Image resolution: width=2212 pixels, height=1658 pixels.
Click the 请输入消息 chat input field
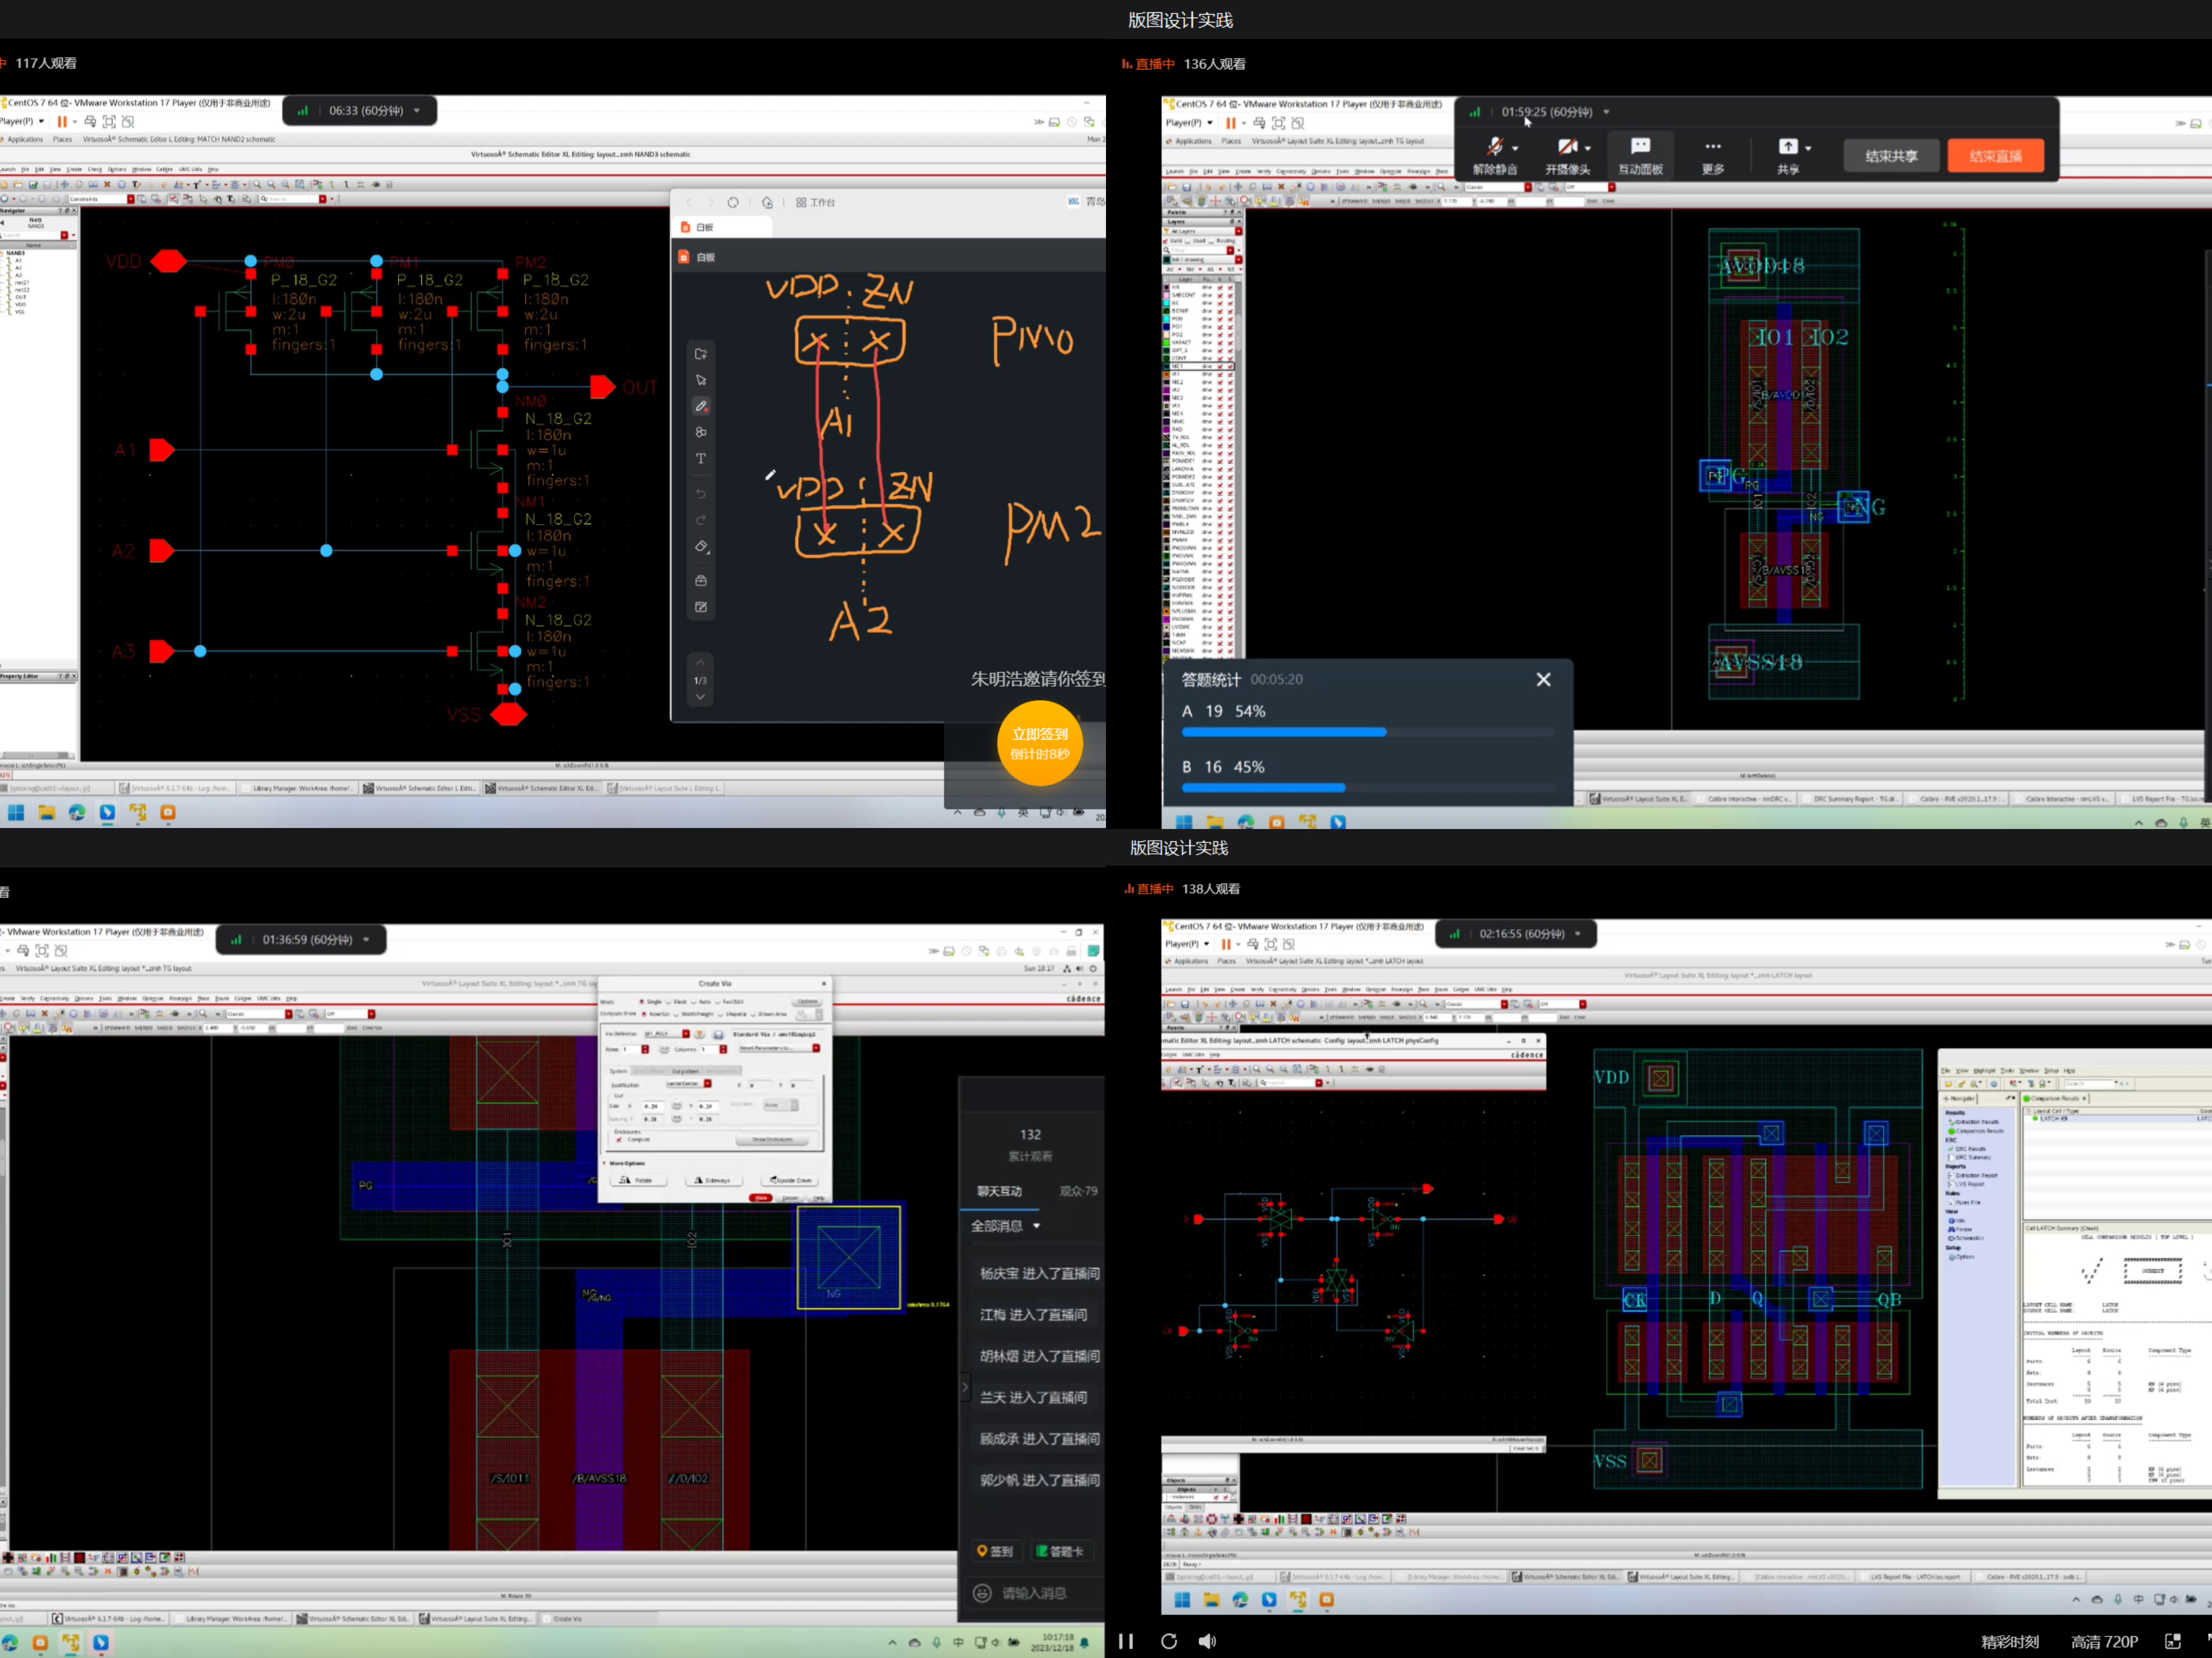tap(1034, 1593)
